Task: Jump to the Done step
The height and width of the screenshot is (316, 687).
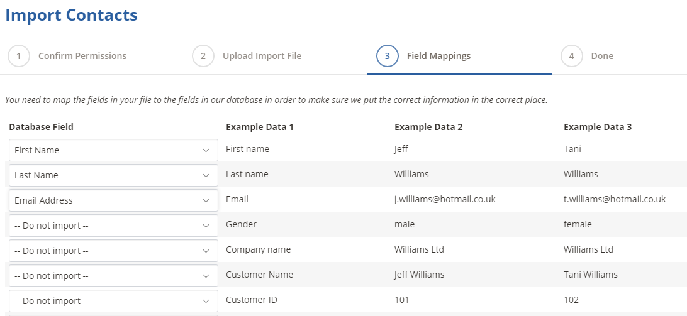Action: (602, 56)
